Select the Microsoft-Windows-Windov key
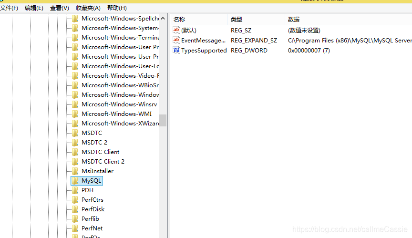The image size is (412, 238). 120,95
